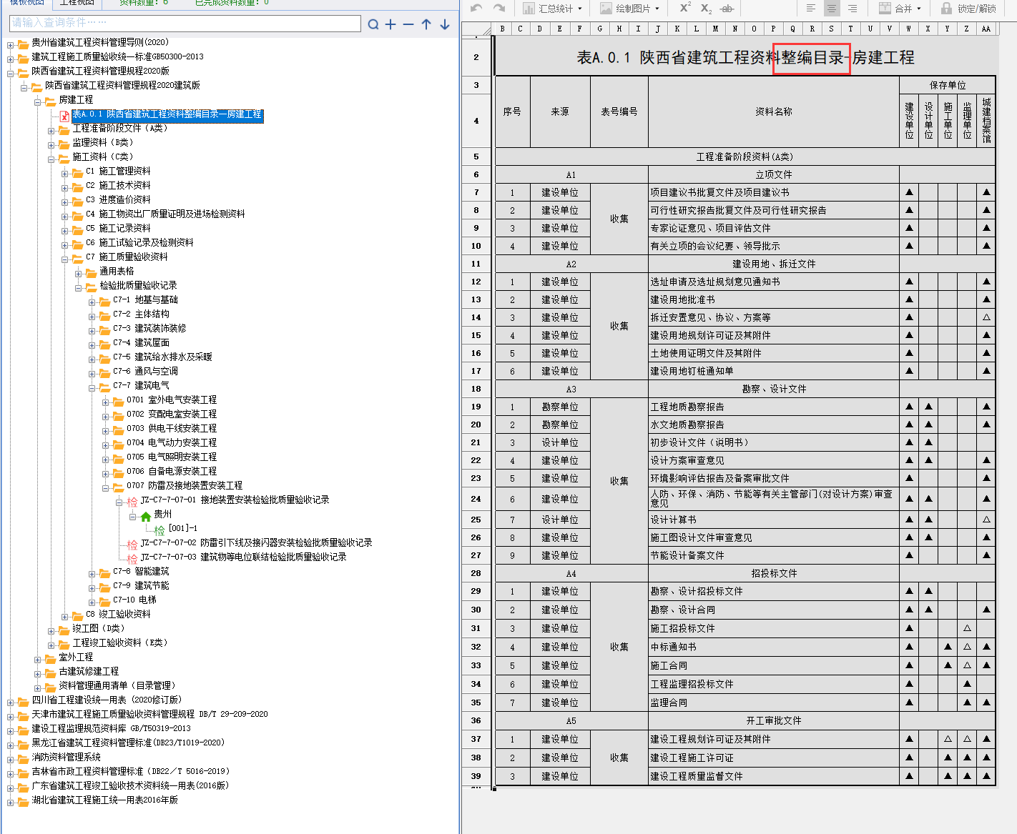Viewport: 1017px width, 834px height.
Task: Switch to the 工程视图 tab
Action: [x=77, y=2]
